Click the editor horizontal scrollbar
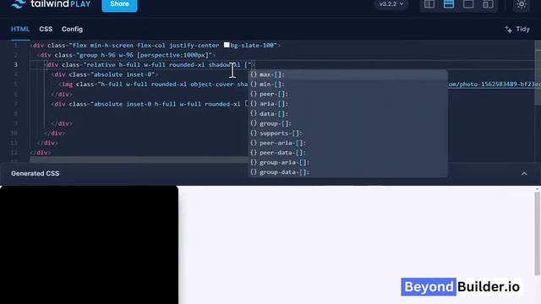Image resolution: width=541 pixels, height=304 pixels. point(139,160)
